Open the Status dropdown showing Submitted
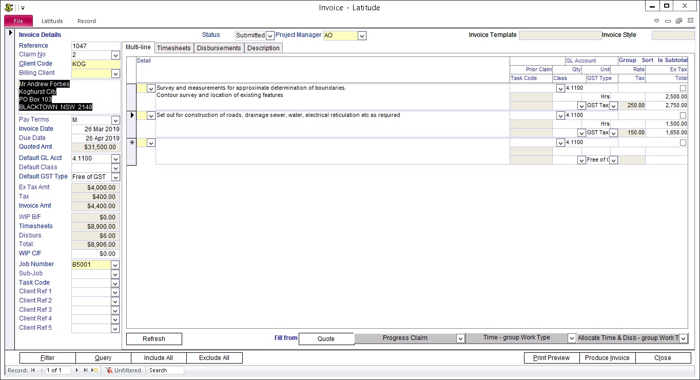This screenshot has height=380, width=700. pyautogui.click(x=270, y=35)
